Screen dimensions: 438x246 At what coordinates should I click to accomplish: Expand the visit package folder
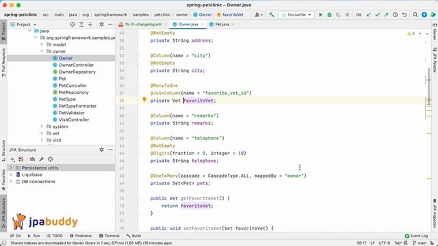pyautogui.click(x=42, y=140)
